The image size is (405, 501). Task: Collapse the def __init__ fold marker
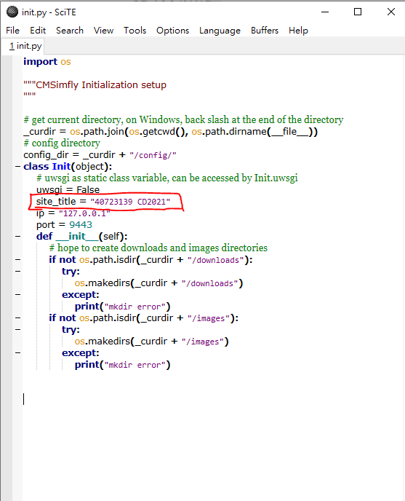17,237
